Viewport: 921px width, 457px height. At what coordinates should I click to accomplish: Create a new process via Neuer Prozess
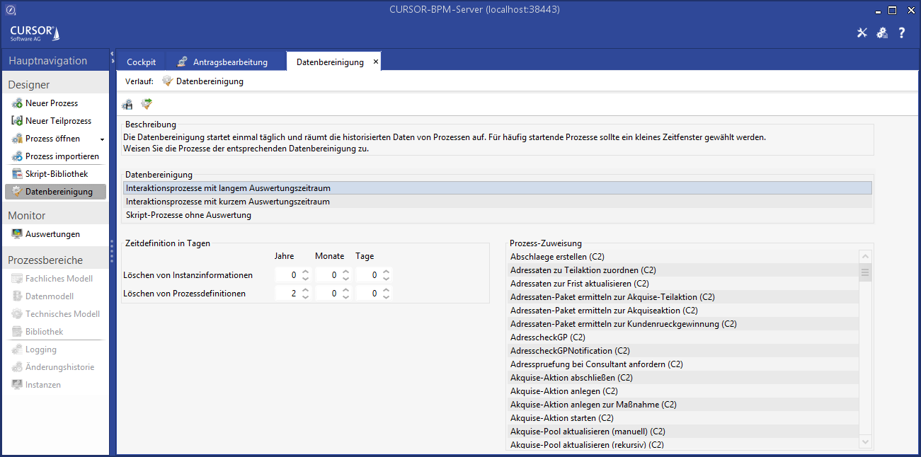[51, 103]
